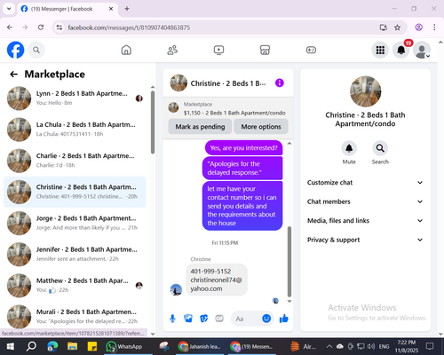Click Mark as pending button
The height and width of the screenshot is (355, 444).
click(200, 127)
